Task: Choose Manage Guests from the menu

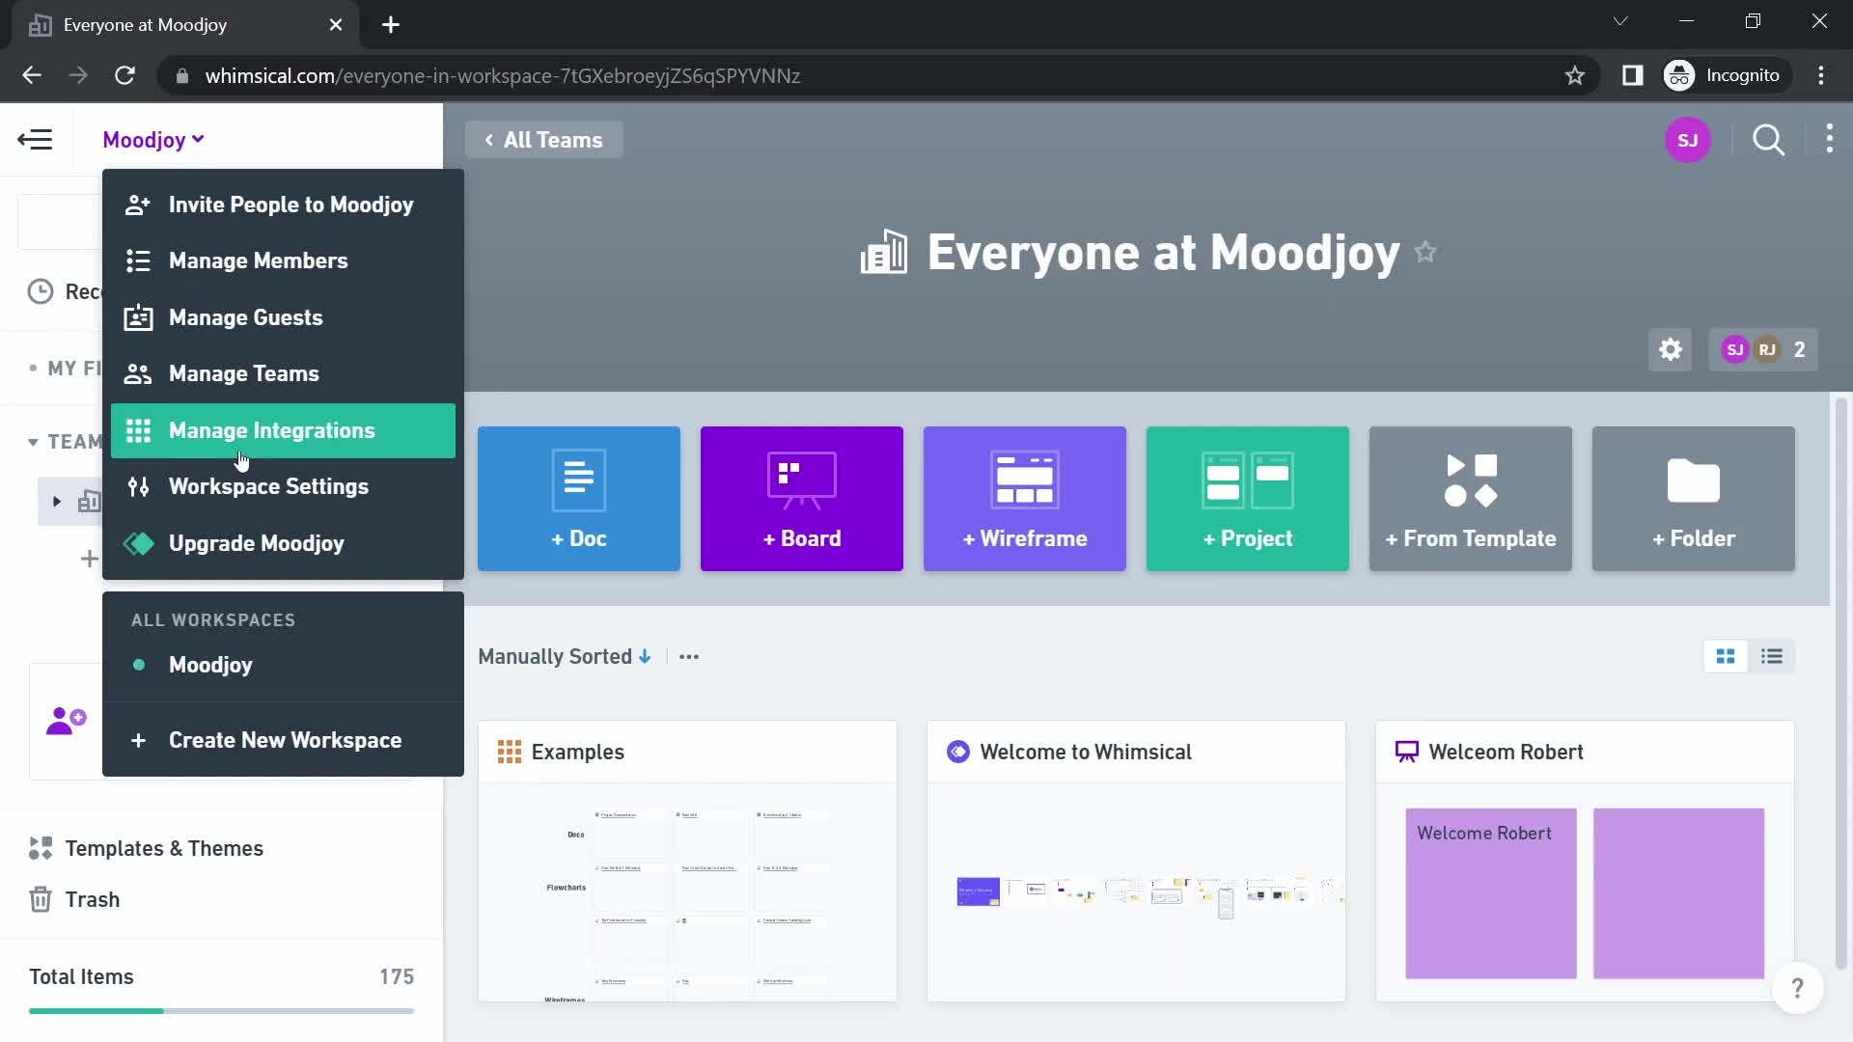Action: 282,317
